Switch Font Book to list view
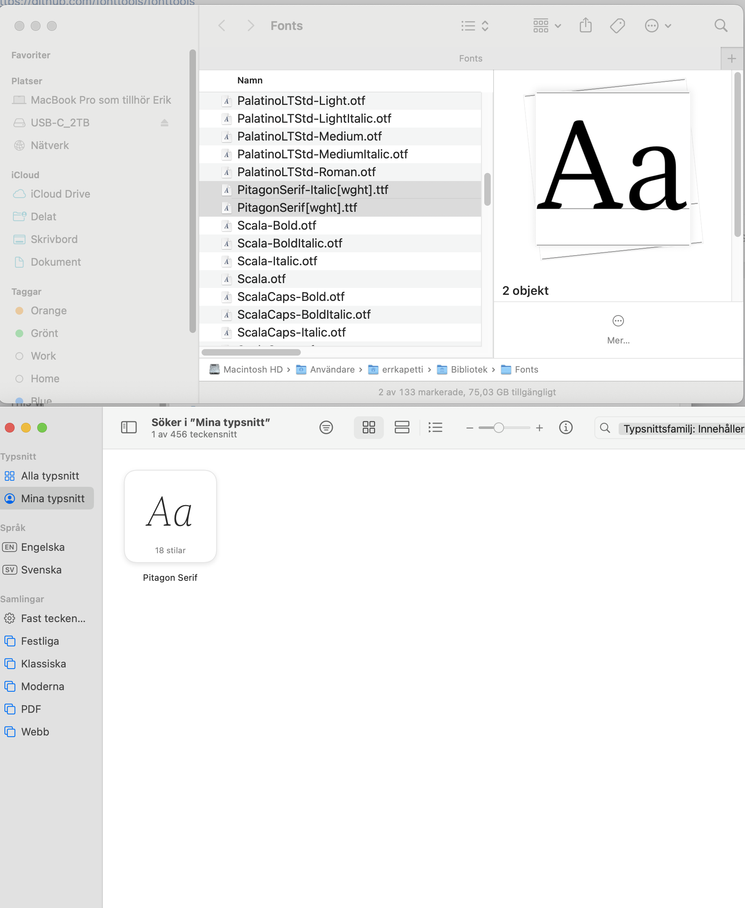Viewport: 745px width, 908px height. (435, 427)
